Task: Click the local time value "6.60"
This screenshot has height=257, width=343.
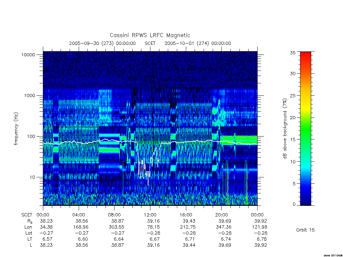Action: (83, 239)
